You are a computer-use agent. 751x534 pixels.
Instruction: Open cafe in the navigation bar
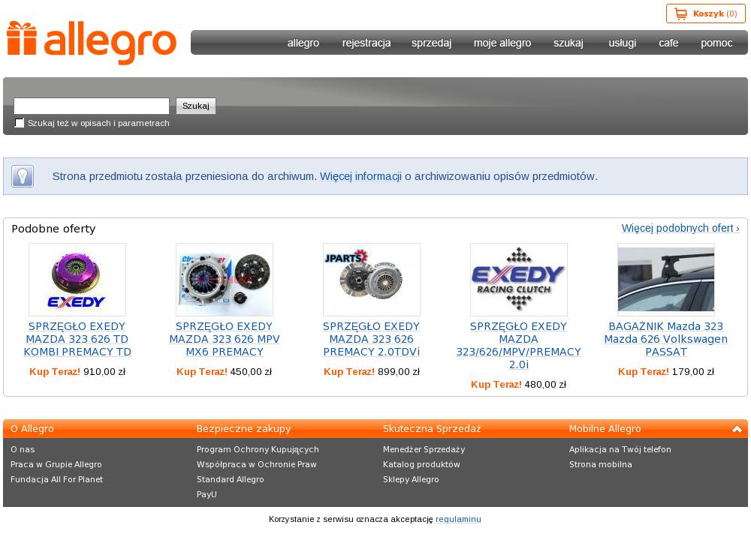[668, 43]
